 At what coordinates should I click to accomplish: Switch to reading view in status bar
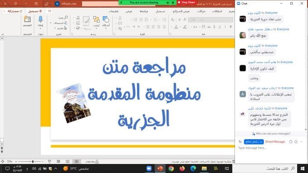(x=59, y=161)
